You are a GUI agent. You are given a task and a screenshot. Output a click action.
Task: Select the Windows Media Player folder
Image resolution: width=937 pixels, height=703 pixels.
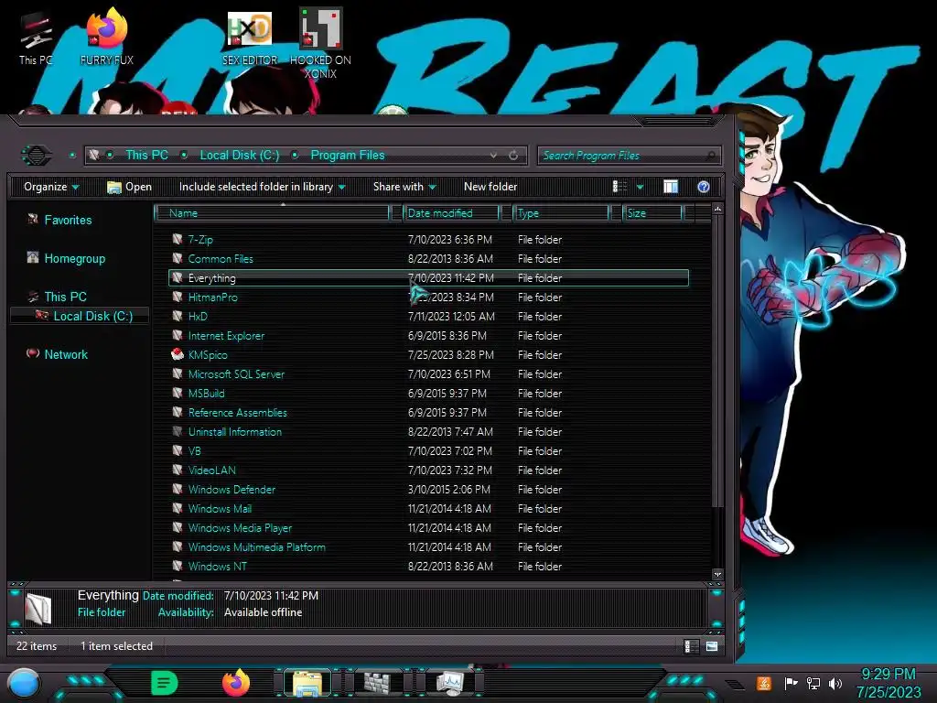(x=240, y=528)
